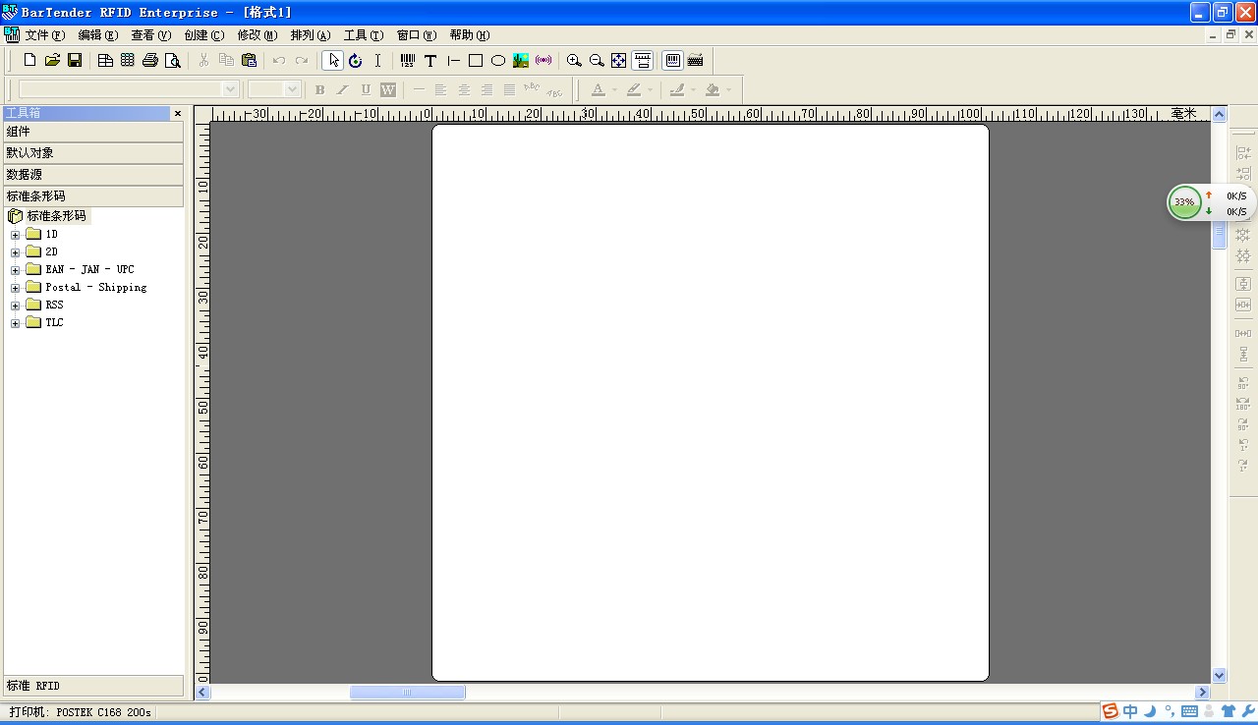Open the 标准条形码 toolbox section header
1258x725 pixels.
coord(93,196)
